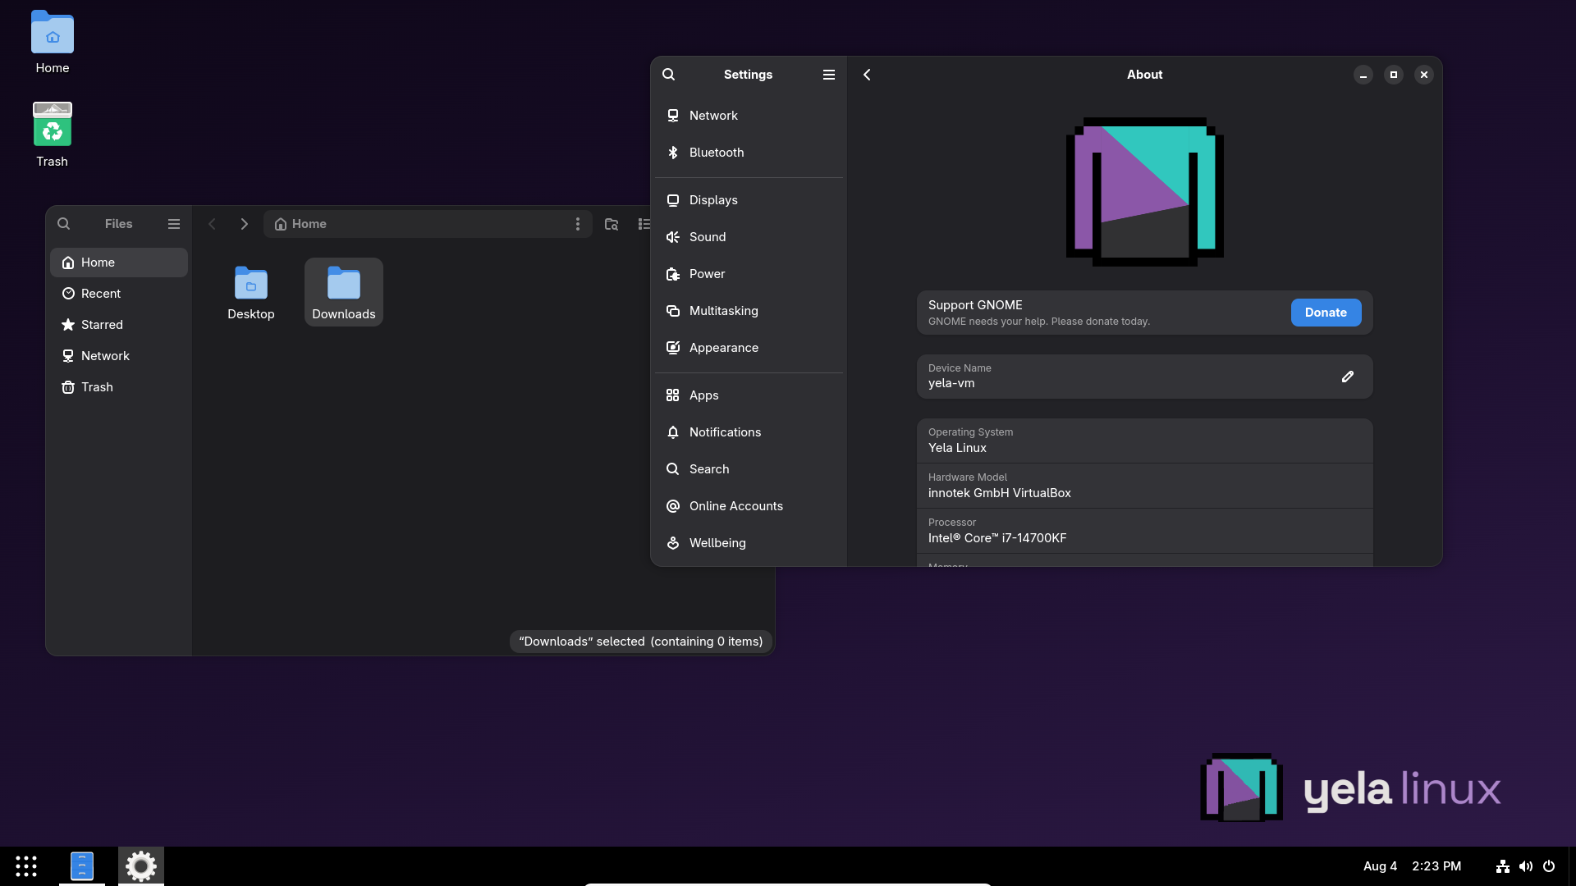
Task: Click the Files taskbar icon
Action: [82, 866]
